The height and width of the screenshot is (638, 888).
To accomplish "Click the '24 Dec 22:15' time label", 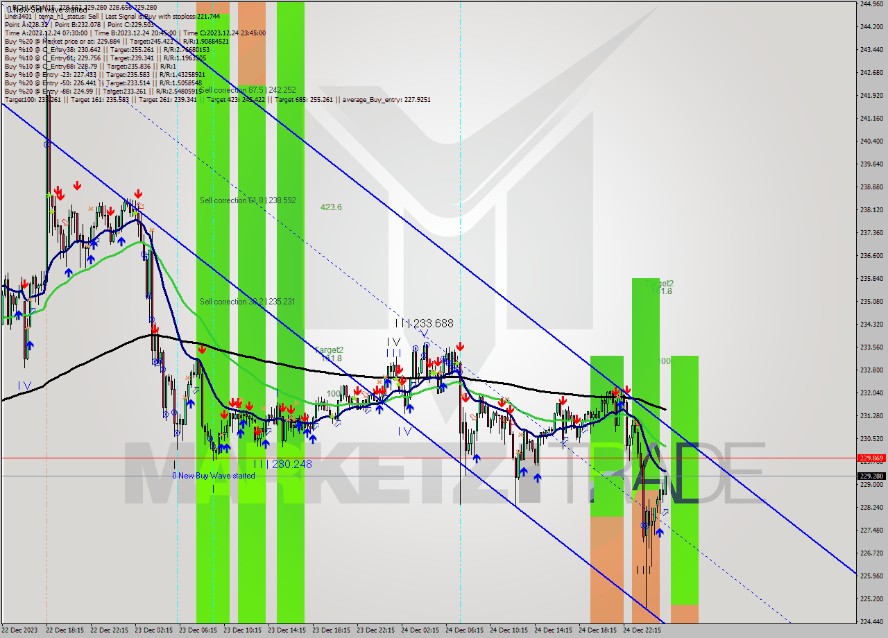I will (642, 630).
